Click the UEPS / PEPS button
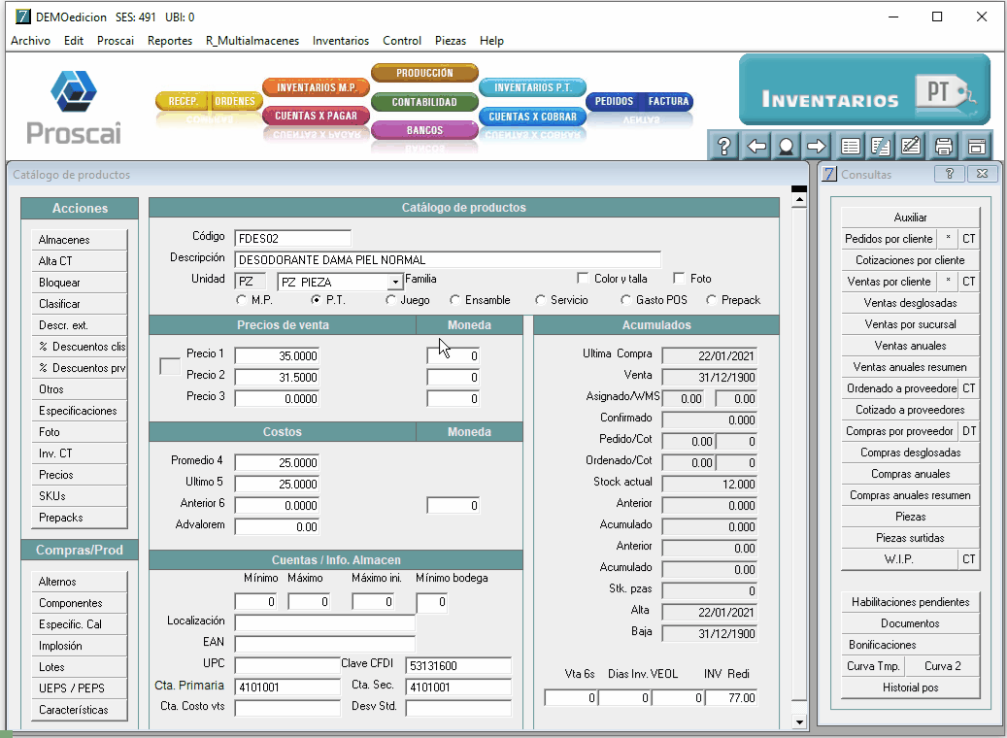 [79, 688]
